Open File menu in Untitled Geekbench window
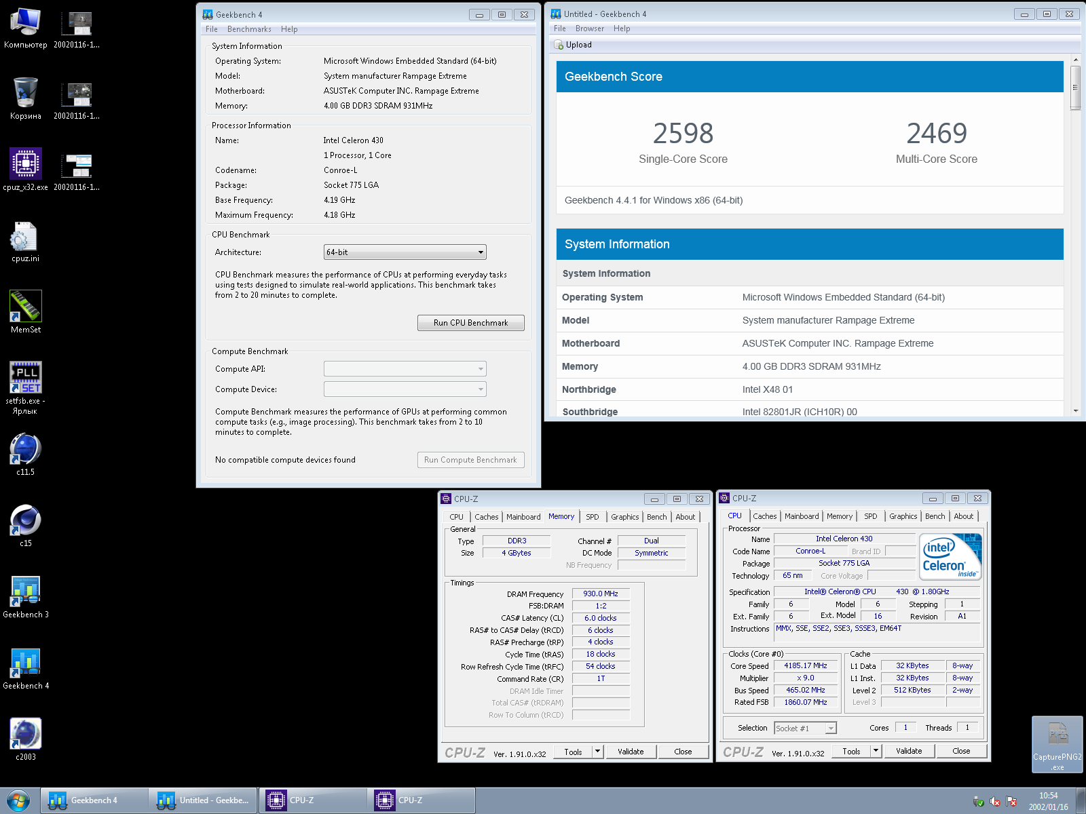 point(560,28)
